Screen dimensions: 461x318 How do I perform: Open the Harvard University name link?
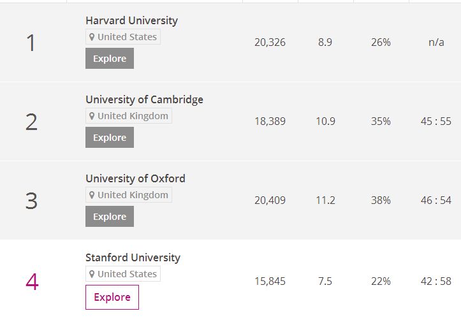click(x=131, y=20)
